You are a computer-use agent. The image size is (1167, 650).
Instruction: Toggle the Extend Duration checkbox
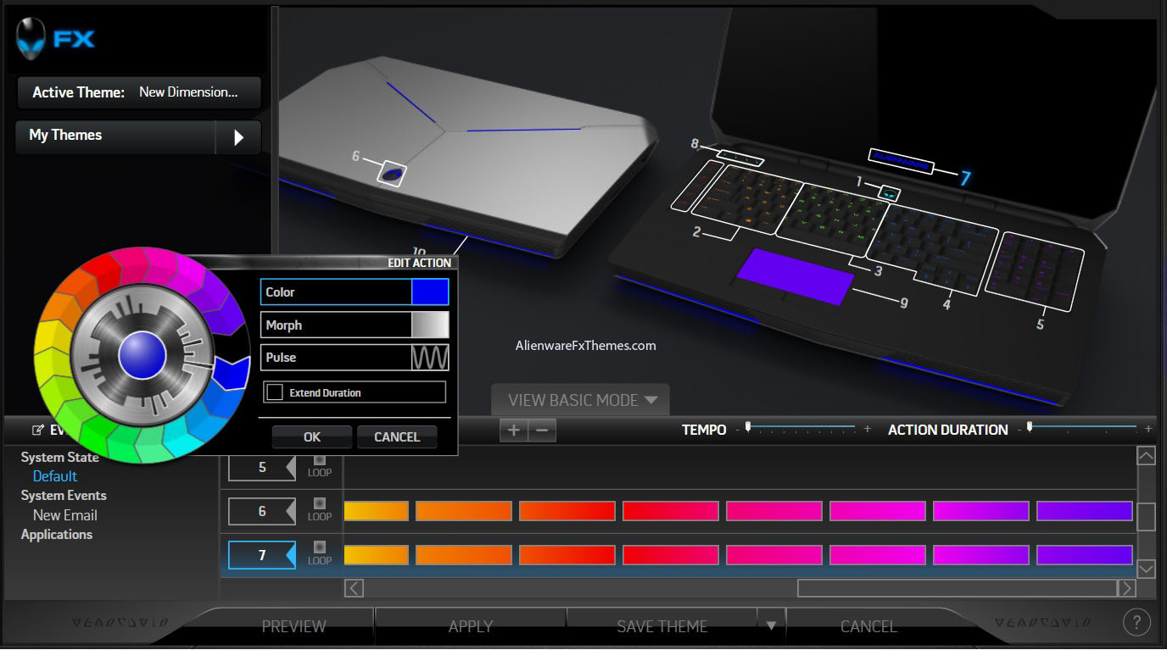click(275, 392)
